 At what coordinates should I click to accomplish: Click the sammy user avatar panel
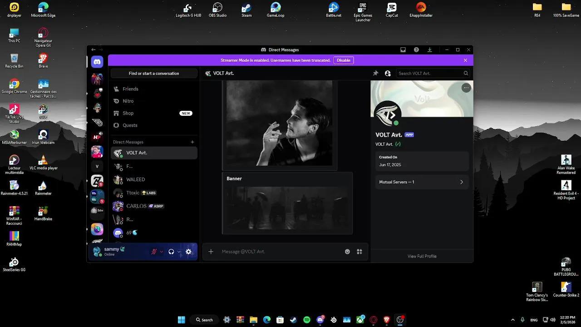click(x=97, y=252)
